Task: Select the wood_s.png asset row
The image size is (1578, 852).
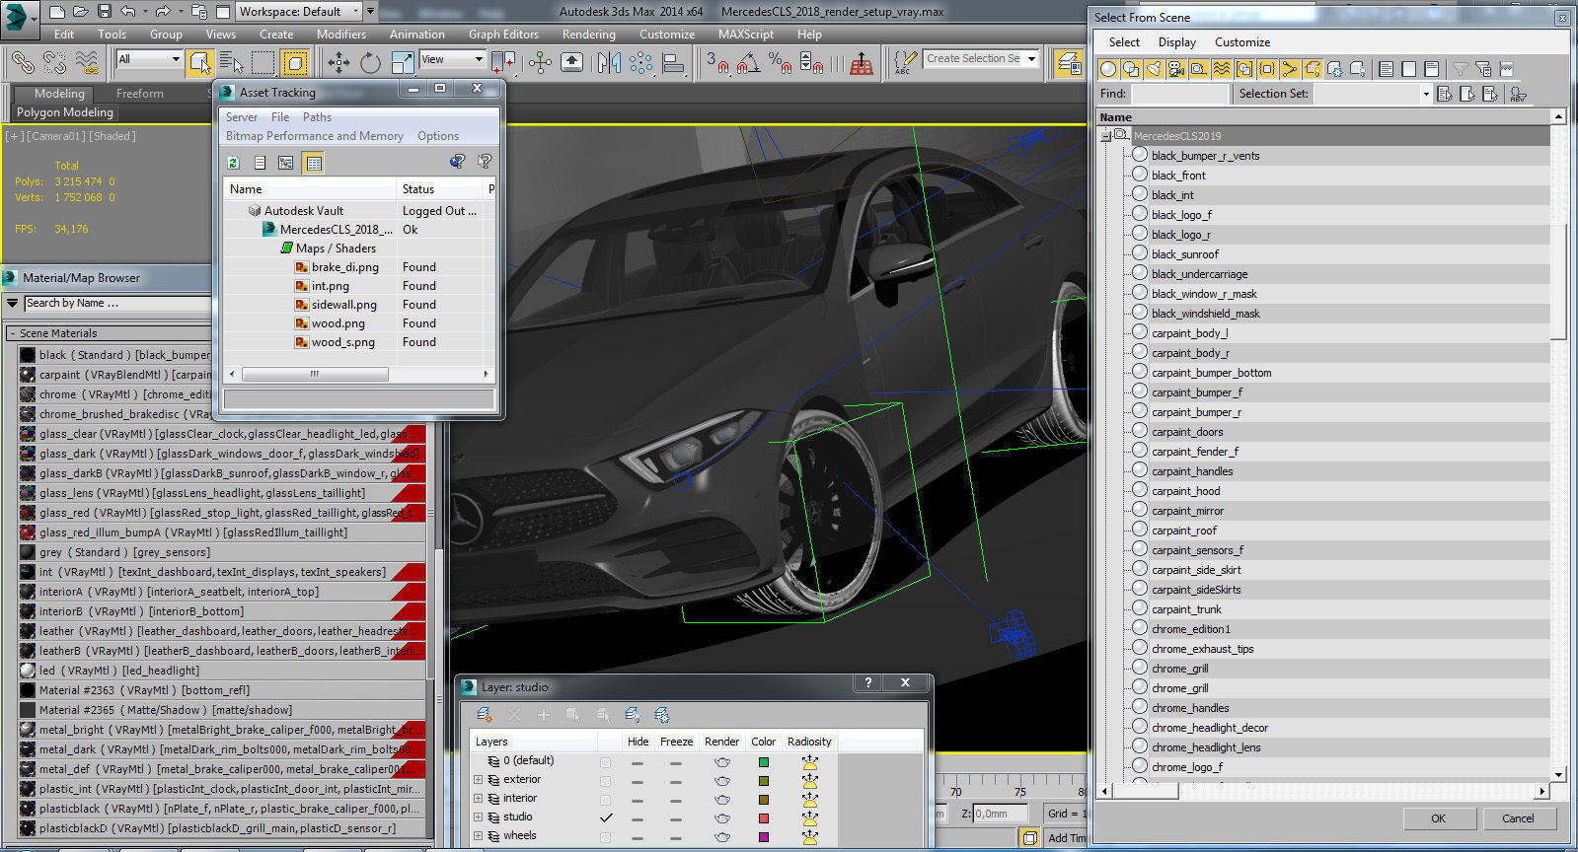Action: (x=359, y=342)
